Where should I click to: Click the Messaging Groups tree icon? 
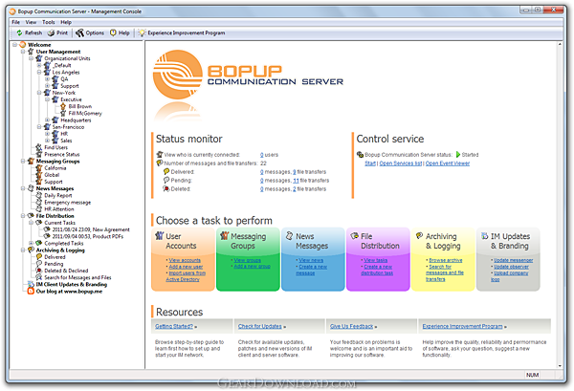tap(31, 162)
